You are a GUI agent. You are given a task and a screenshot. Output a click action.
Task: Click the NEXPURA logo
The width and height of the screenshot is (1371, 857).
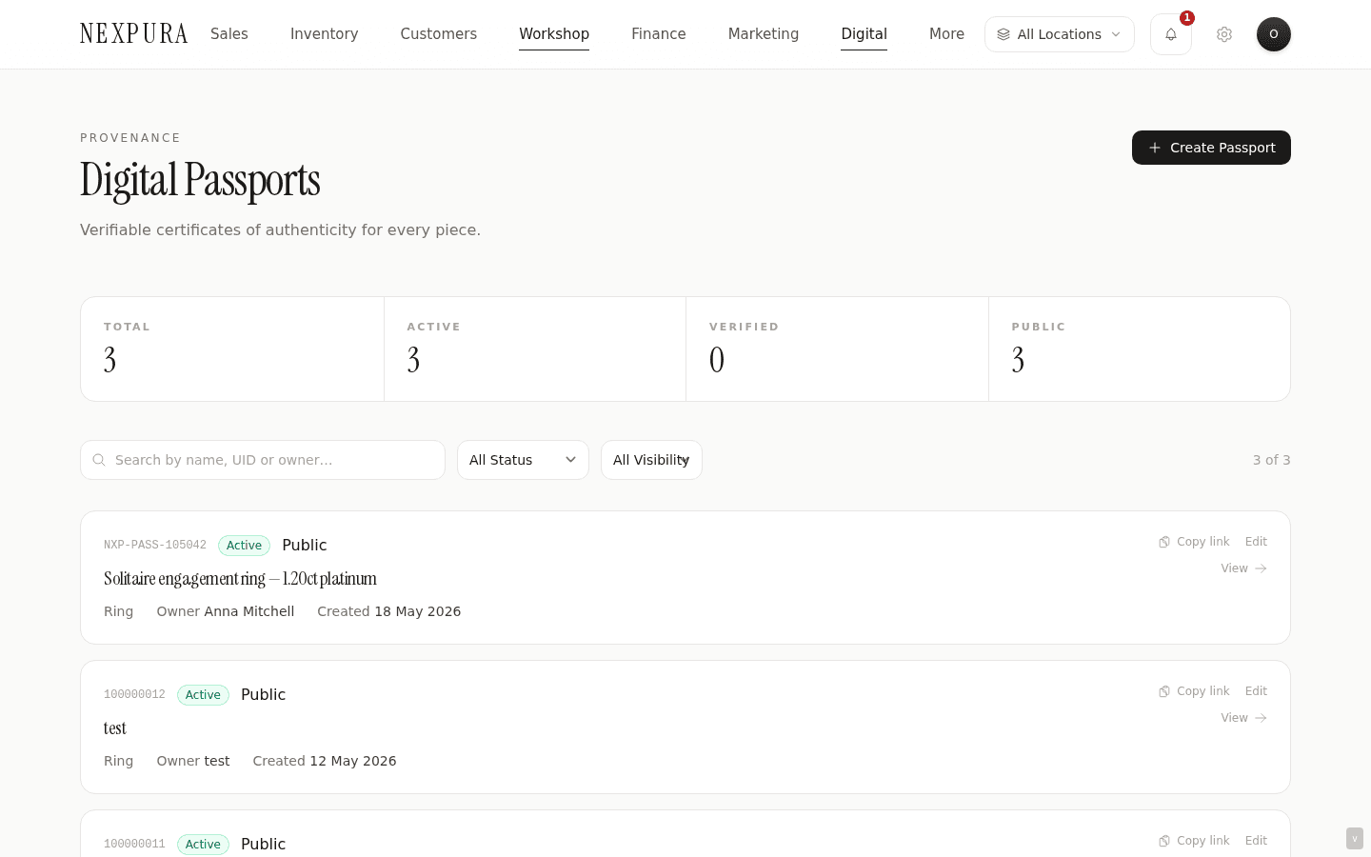click(134, 34)
